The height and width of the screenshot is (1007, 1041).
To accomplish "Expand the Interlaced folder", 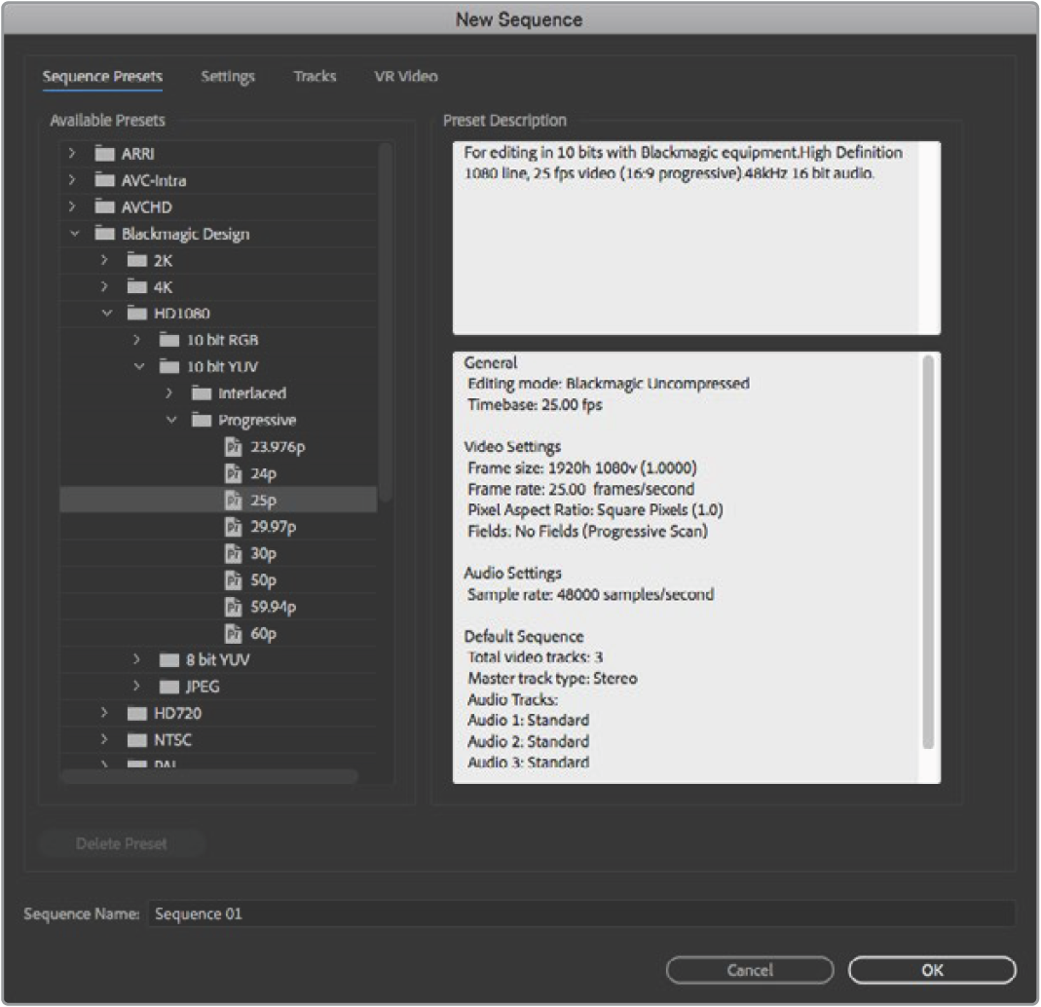I will pyautogui.click(x=169, y=393).
